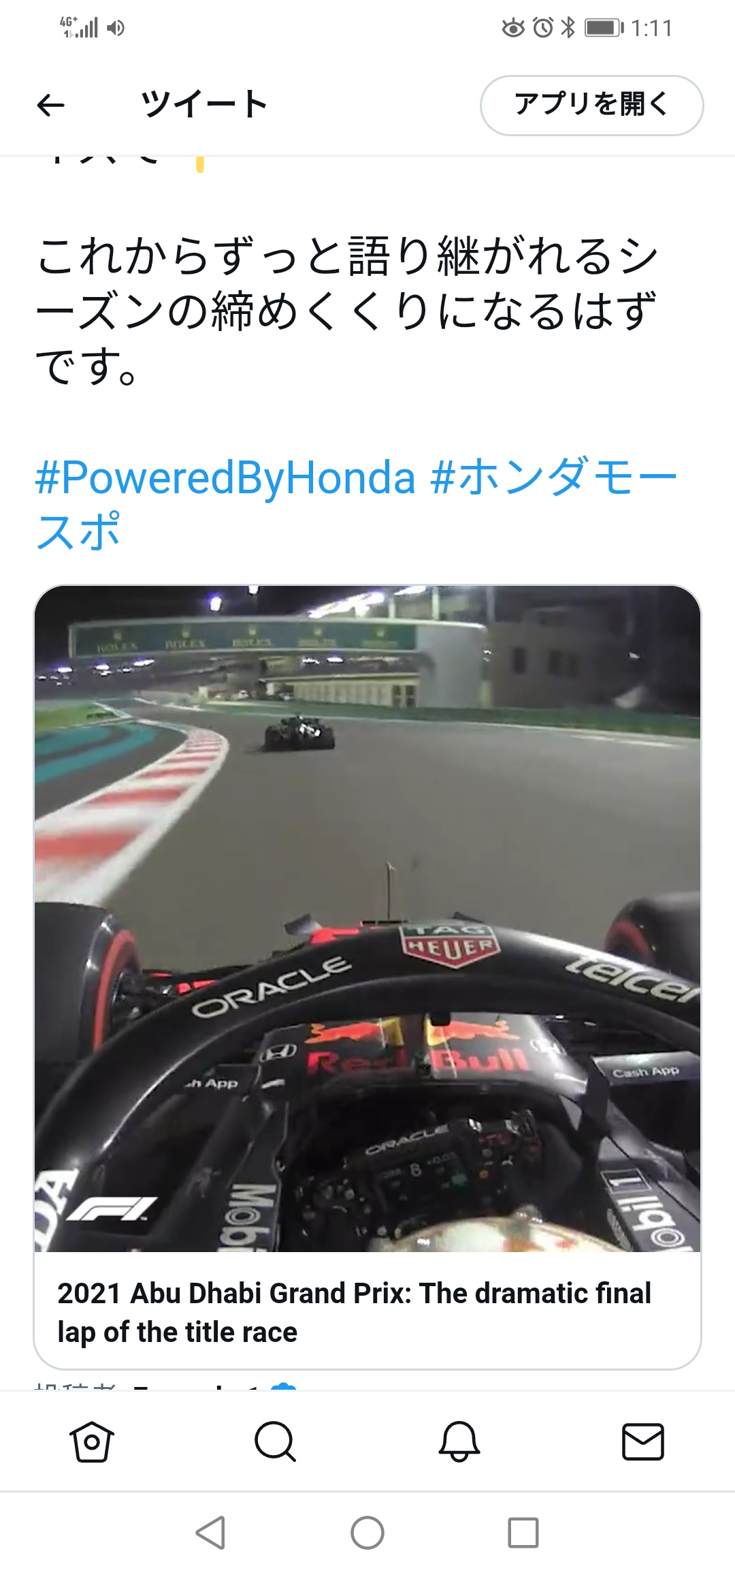Tap the alarm clock status icon

(x=543, y=27)
